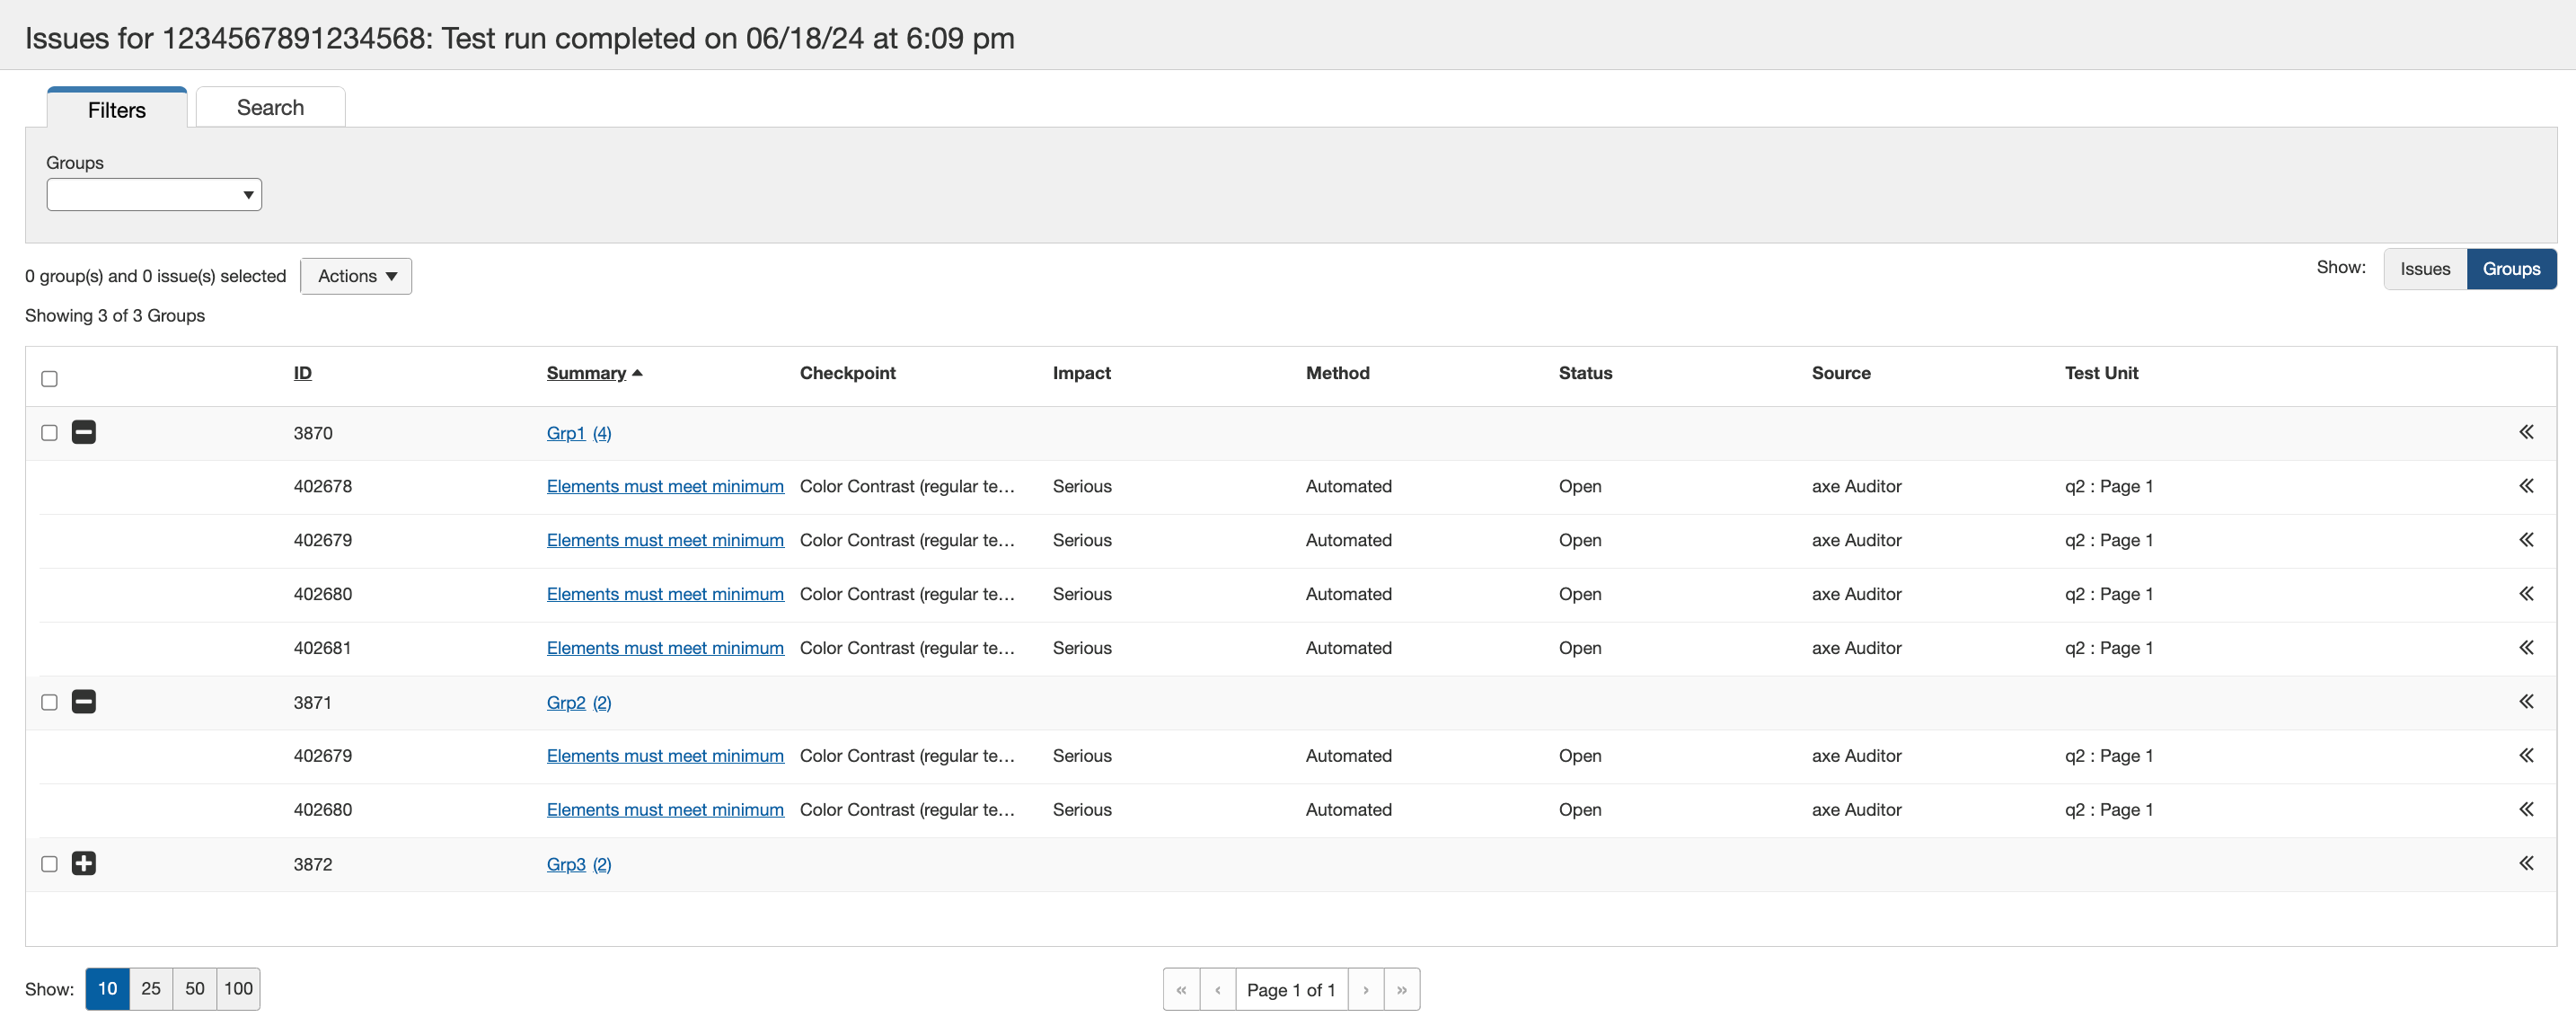Image resolution: width=2576 pixels, height=1017 pixels.
Task: Check the Grp1 row checkbox
Action: (x=49, y=432)
